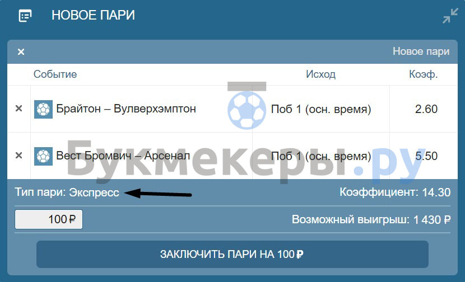Click the Исход column header
This screenshot has height=282, width=465.
[321, 74]
